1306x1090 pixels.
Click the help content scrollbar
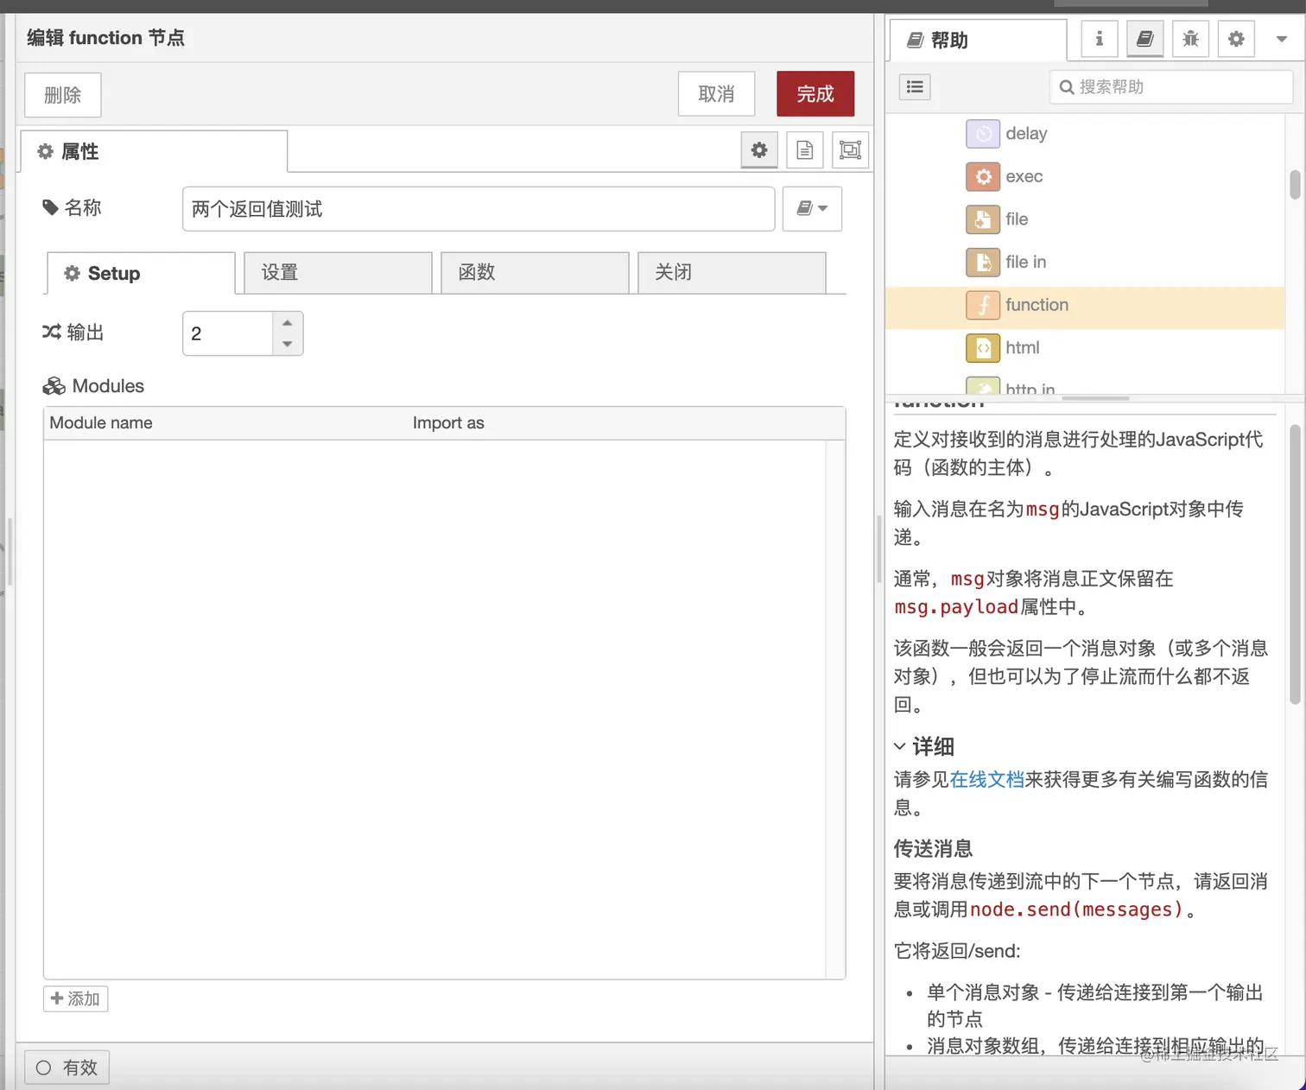coord(1295,563)
